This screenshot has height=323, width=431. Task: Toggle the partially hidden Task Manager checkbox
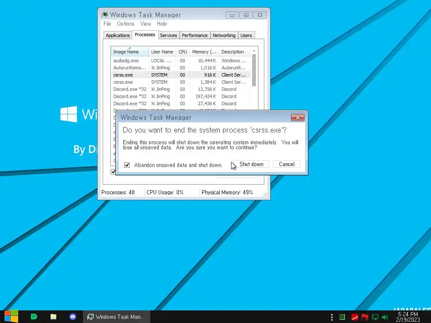[113, 172]
